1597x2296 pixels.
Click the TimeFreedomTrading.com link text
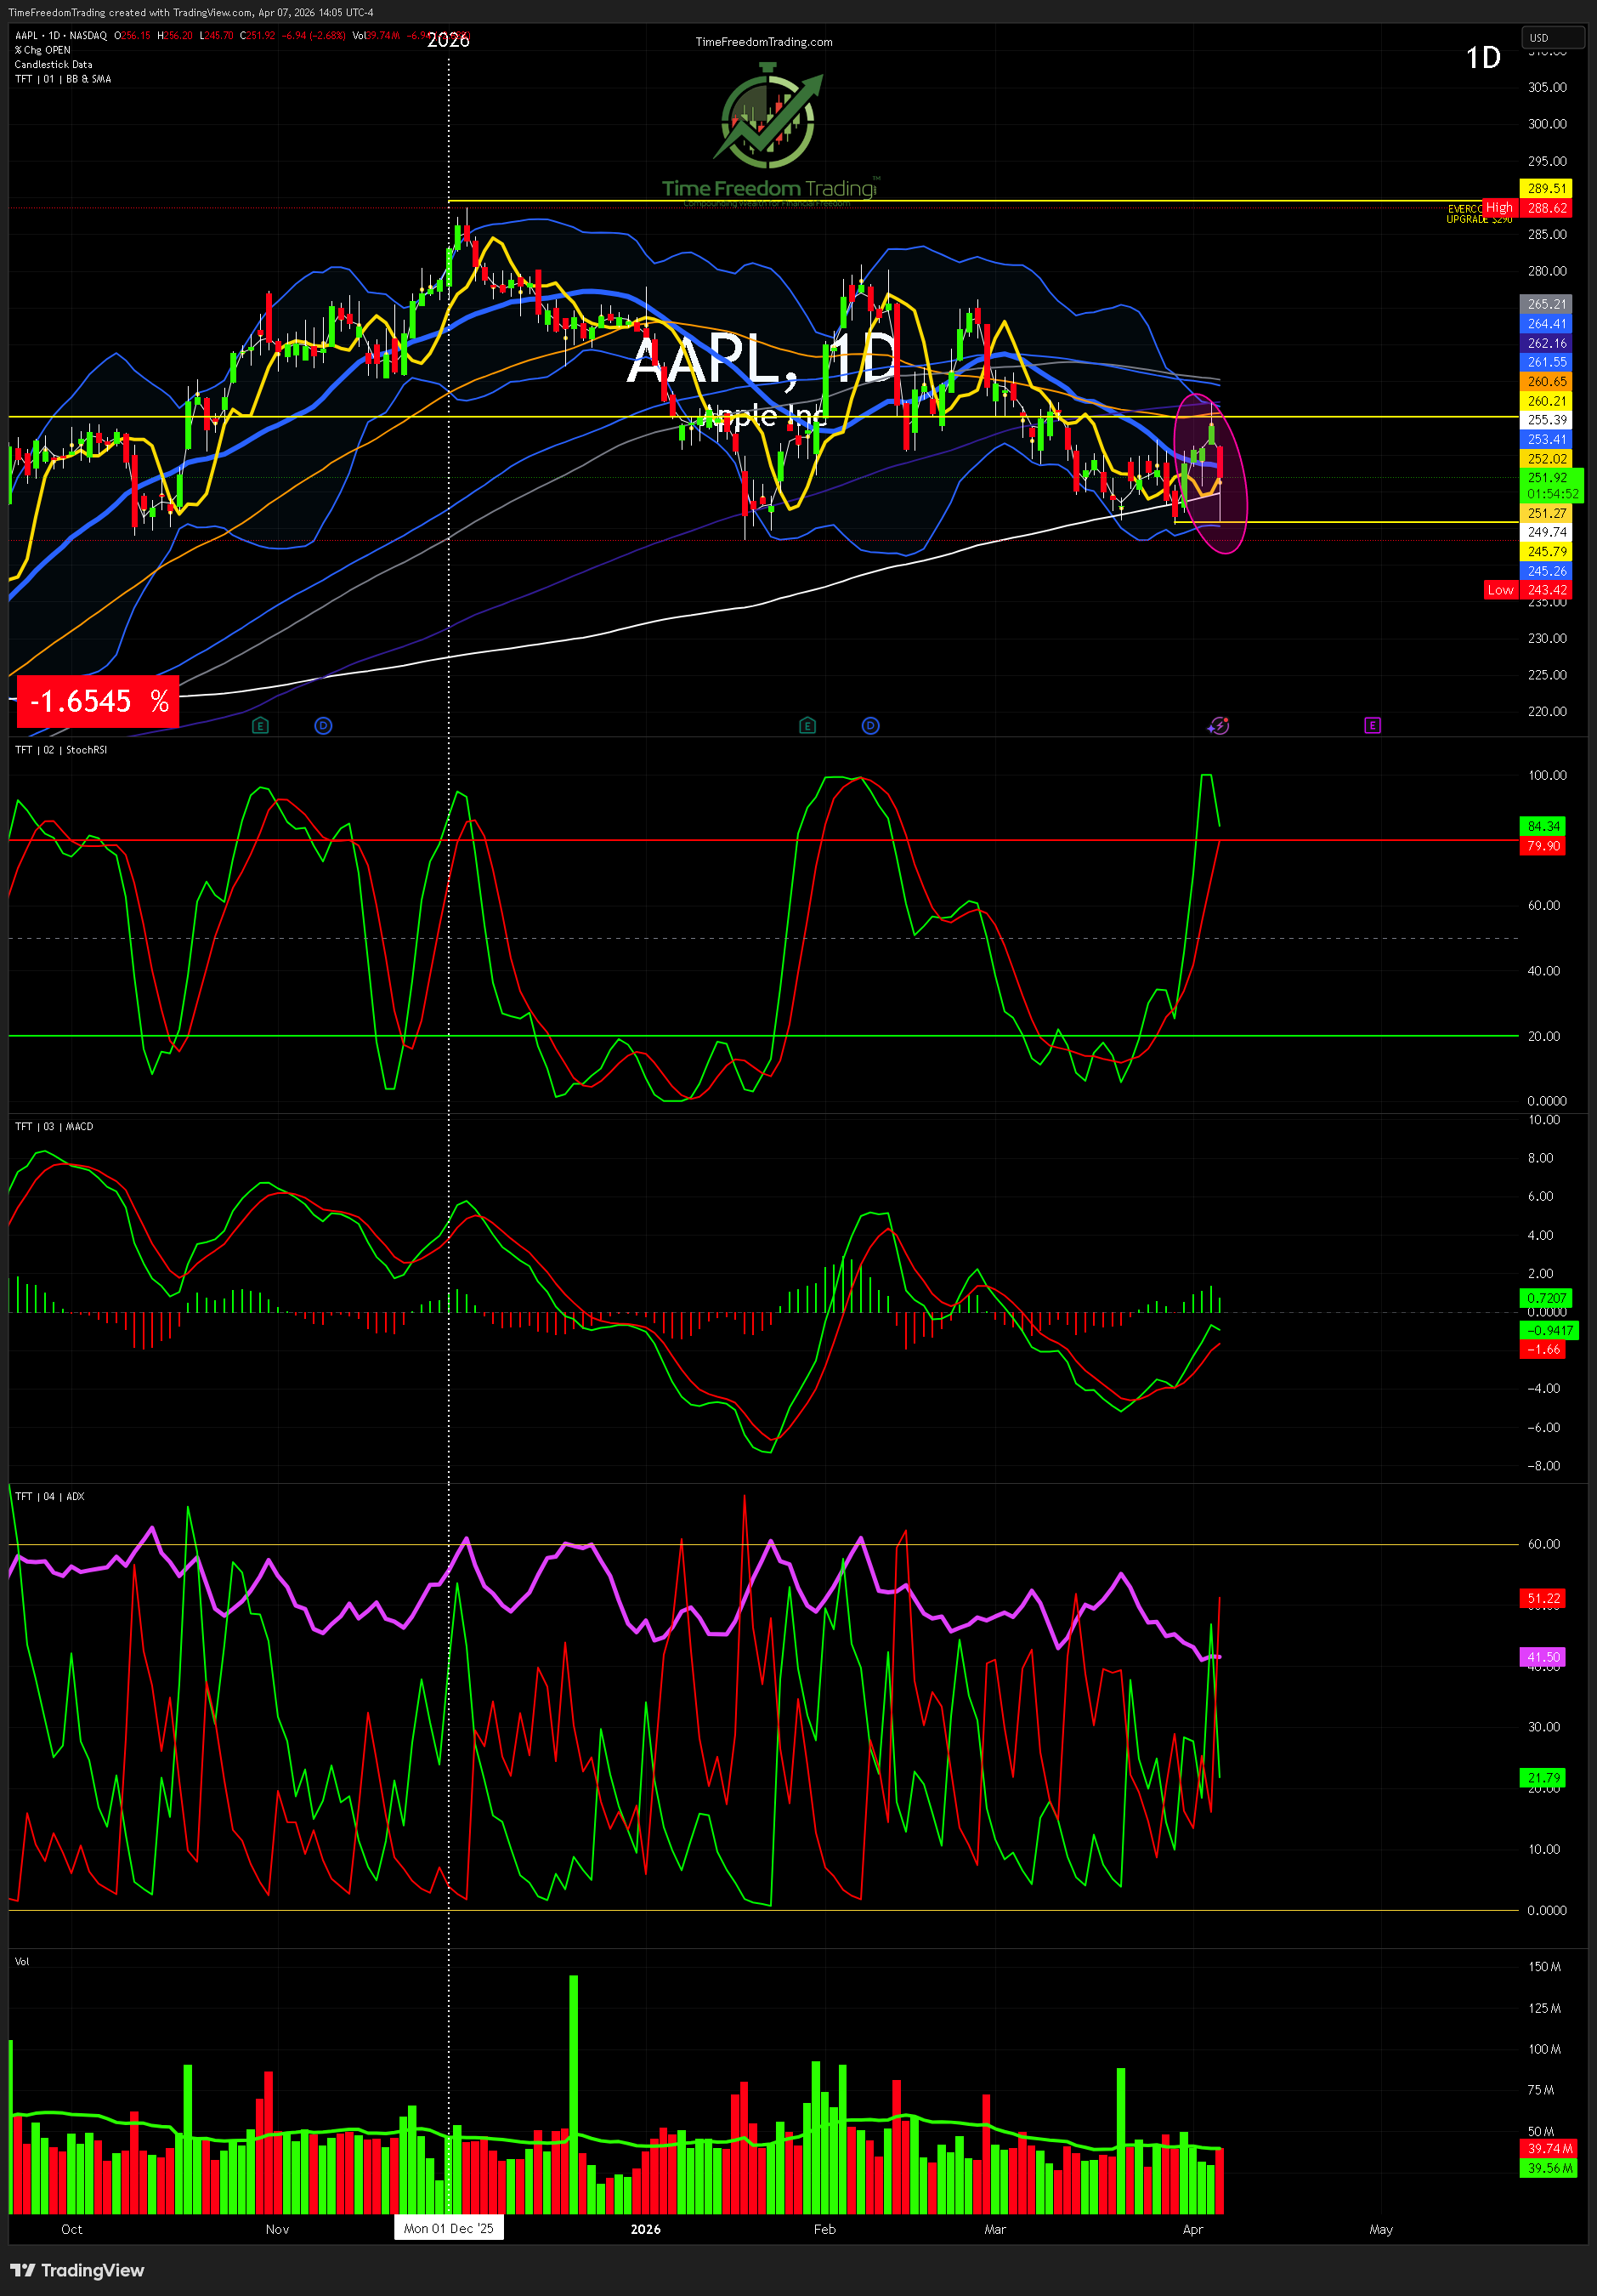(763, 42)
